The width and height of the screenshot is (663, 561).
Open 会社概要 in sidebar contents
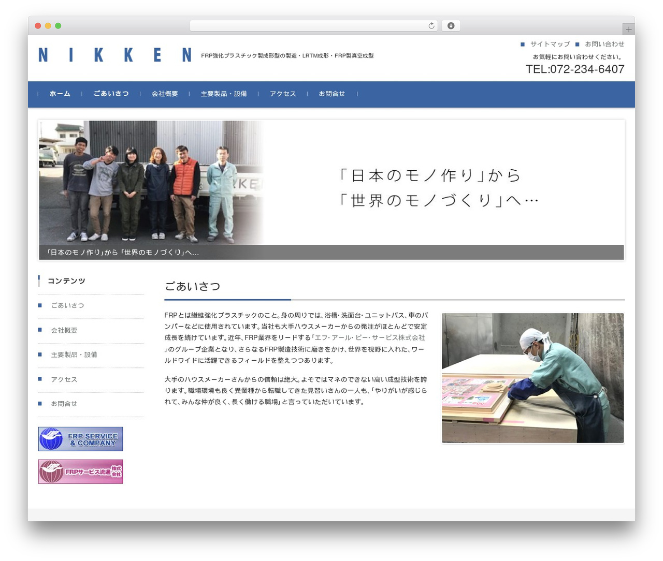[64, 330]
